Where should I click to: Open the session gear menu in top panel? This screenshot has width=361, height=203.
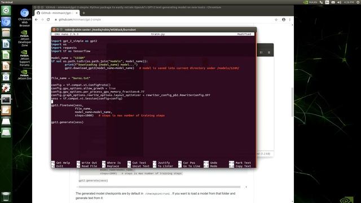point(358,2)
